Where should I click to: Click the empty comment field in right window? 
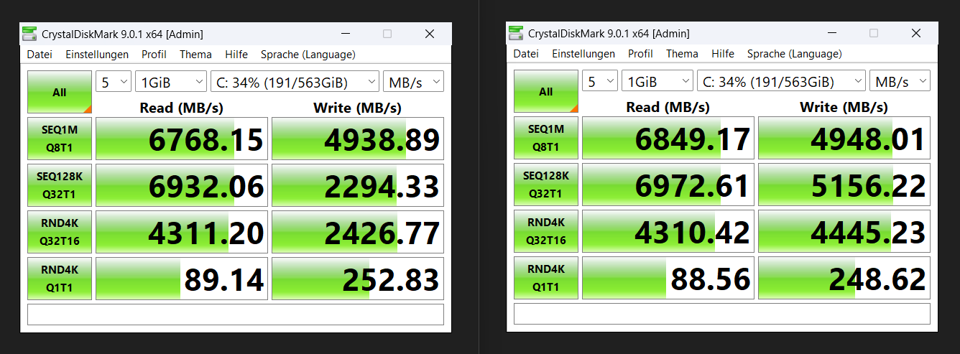click(722, 314)
